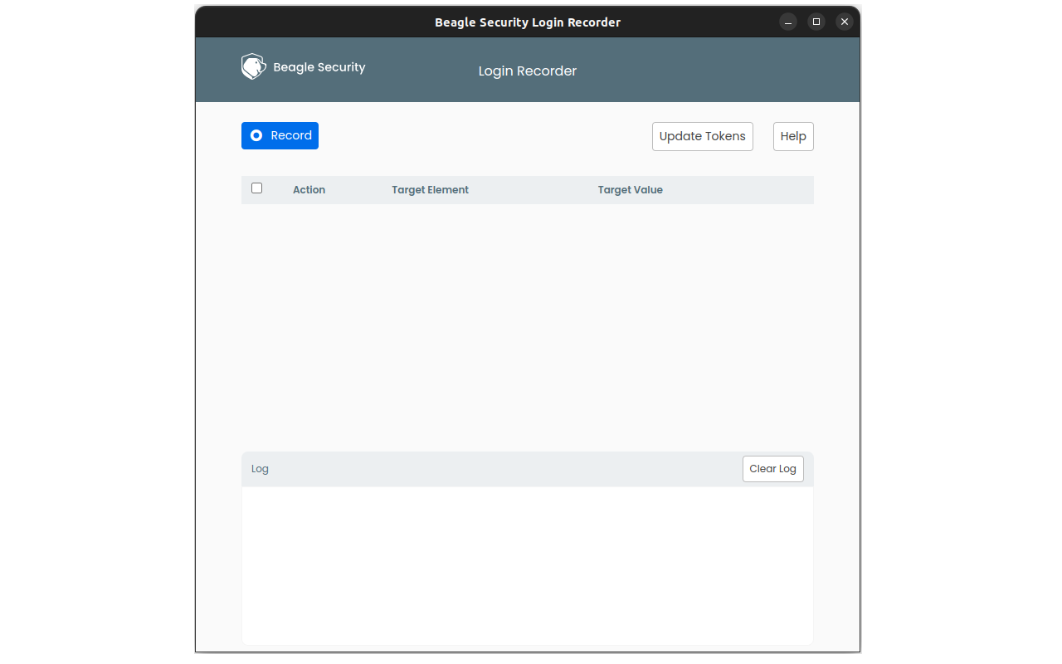Click the Beagle Security shield logo
Screen dimensions: 1062x664
pos(253,67)
